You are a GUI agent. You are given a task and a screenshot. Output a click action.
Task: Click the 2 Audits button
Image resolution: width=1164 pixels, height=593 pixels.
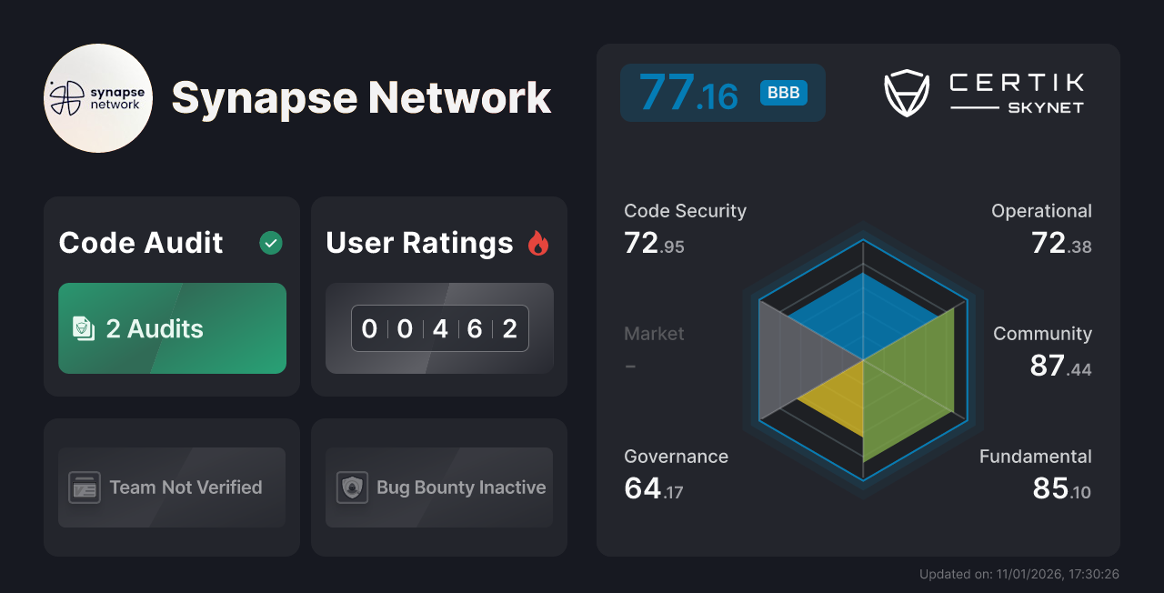point(172,328)
